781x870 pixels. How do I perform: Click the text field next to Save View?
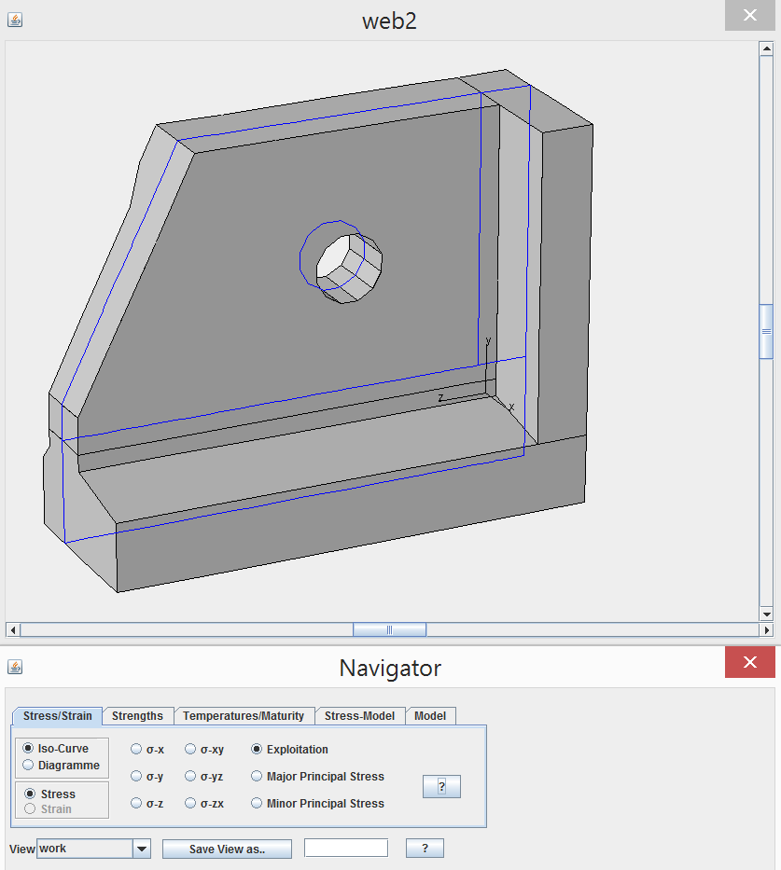[345, 848]
